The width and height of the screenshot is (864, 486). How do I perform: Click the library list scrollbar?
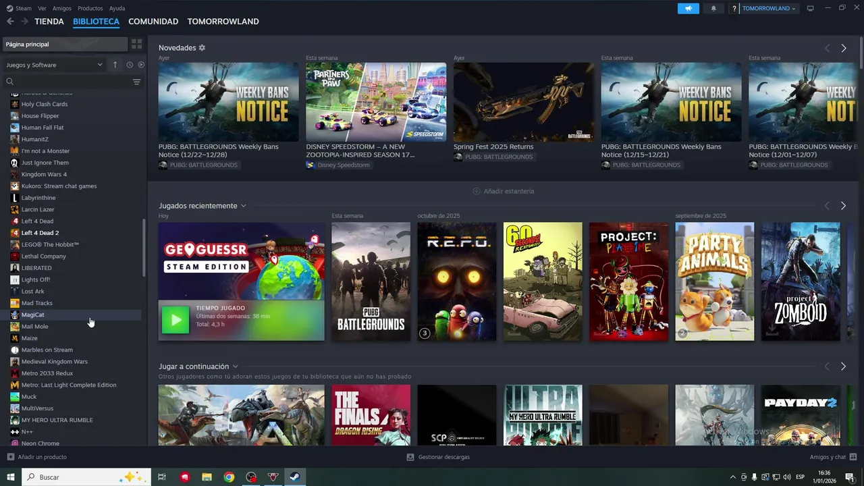pyautogui.click(x=143, y=247)
